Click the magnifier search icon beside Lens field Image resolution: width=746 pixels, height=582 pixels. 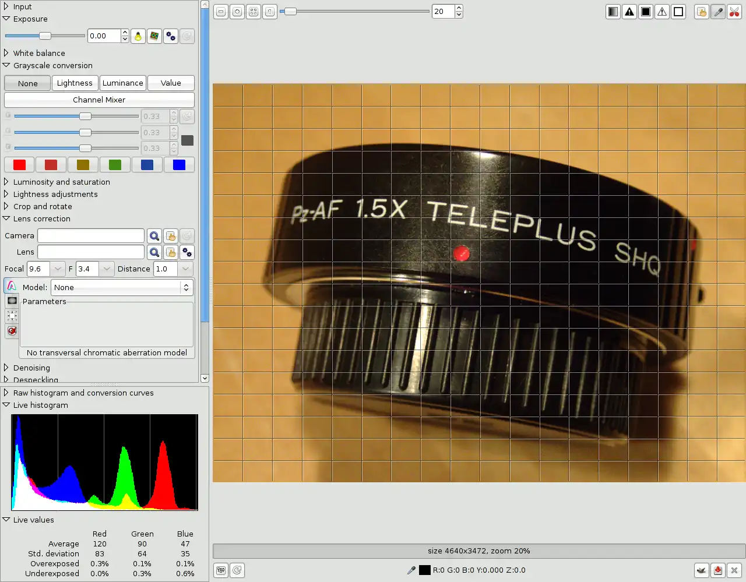[154, 252]
